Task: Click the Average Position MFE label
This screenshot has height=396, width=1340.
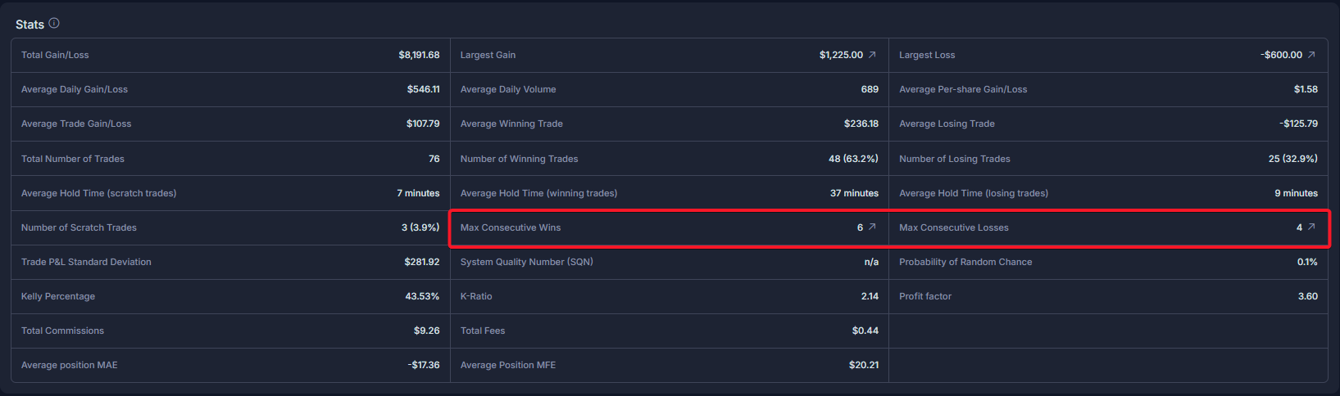Action: (x=508, y=365)
